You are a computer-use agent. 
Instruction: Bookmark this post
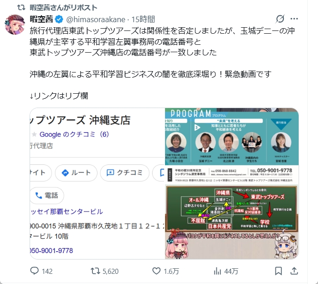(x=278, y=271)
